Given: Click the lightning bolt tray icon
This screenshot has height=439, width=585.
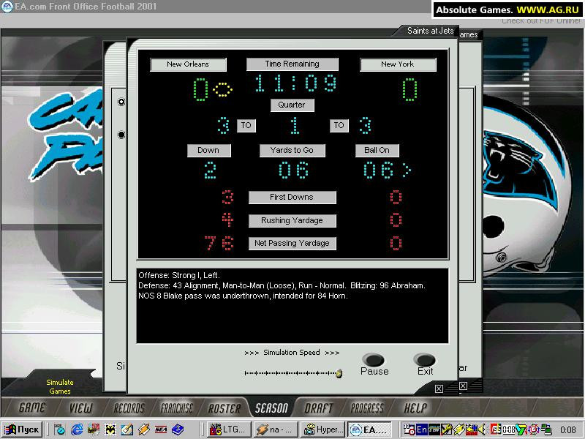Looking at the screenshot, I should click(x=459, y=429).
